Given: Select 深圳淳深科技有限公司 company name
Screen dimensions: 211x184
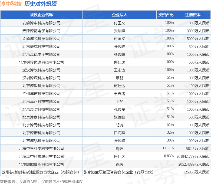Looking at the screenshot, I should pyautogui.click(x=41, y=78).
